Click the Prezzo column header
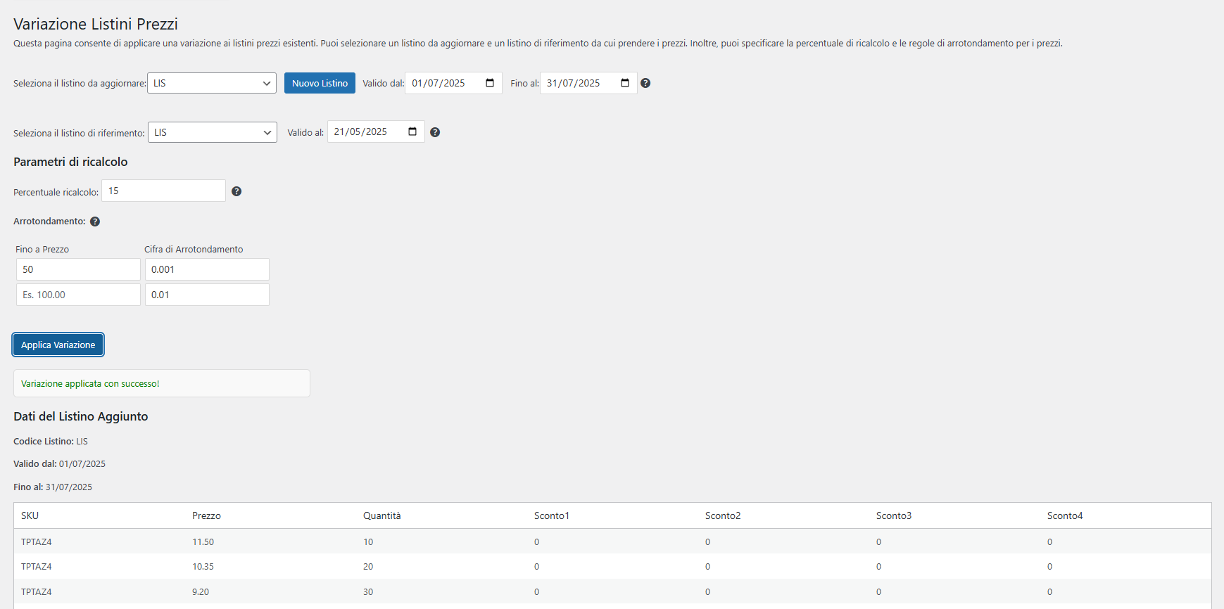 click(x=206, y=515)
